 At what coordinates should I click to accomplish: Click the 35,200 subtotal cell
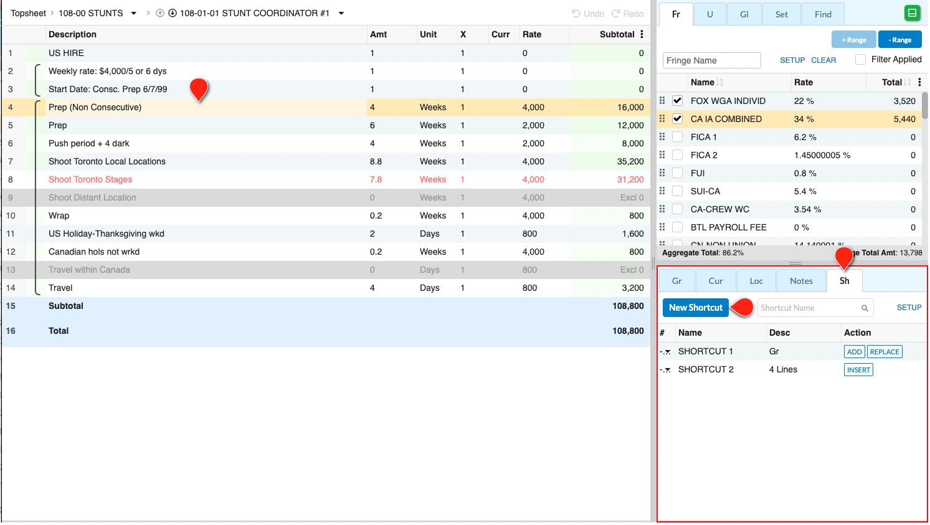(609, 161)
